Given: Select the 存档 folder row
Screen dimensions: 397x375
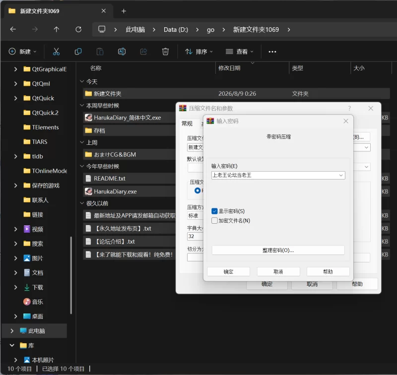Looking at the screenshot, I should [x=129, y=130].
